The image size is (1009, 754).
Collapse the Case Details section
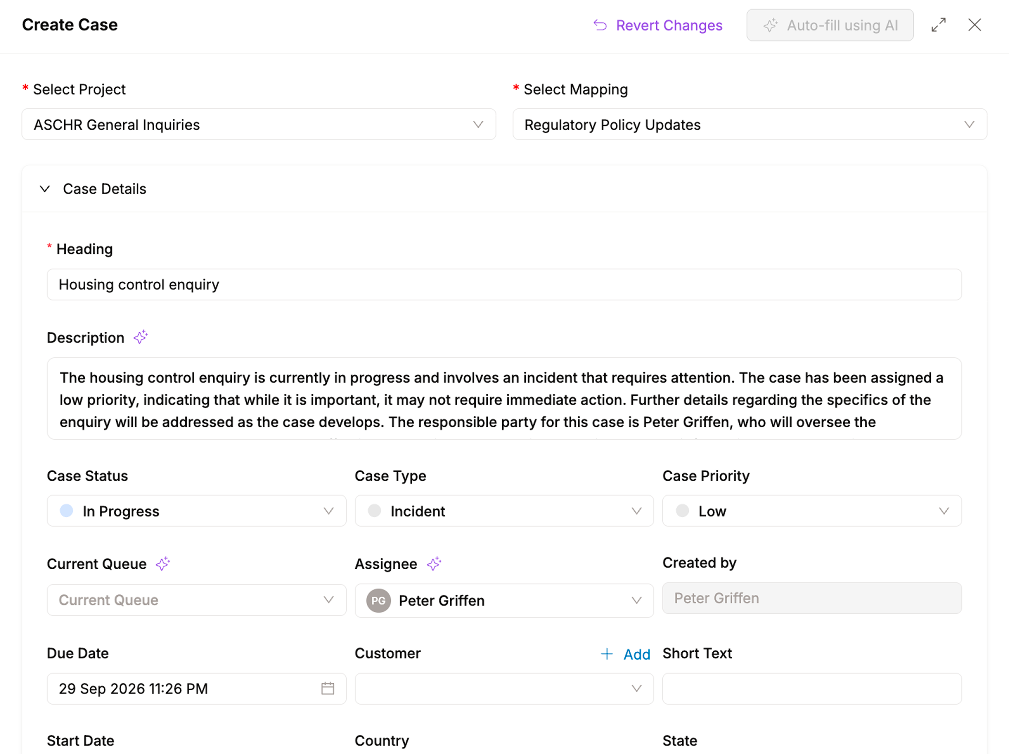click(45, 189)
